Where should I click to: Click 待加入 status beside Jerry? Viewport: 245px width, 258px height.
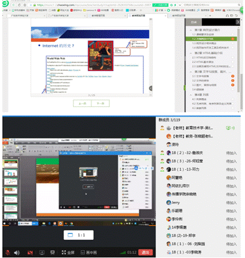231,203
